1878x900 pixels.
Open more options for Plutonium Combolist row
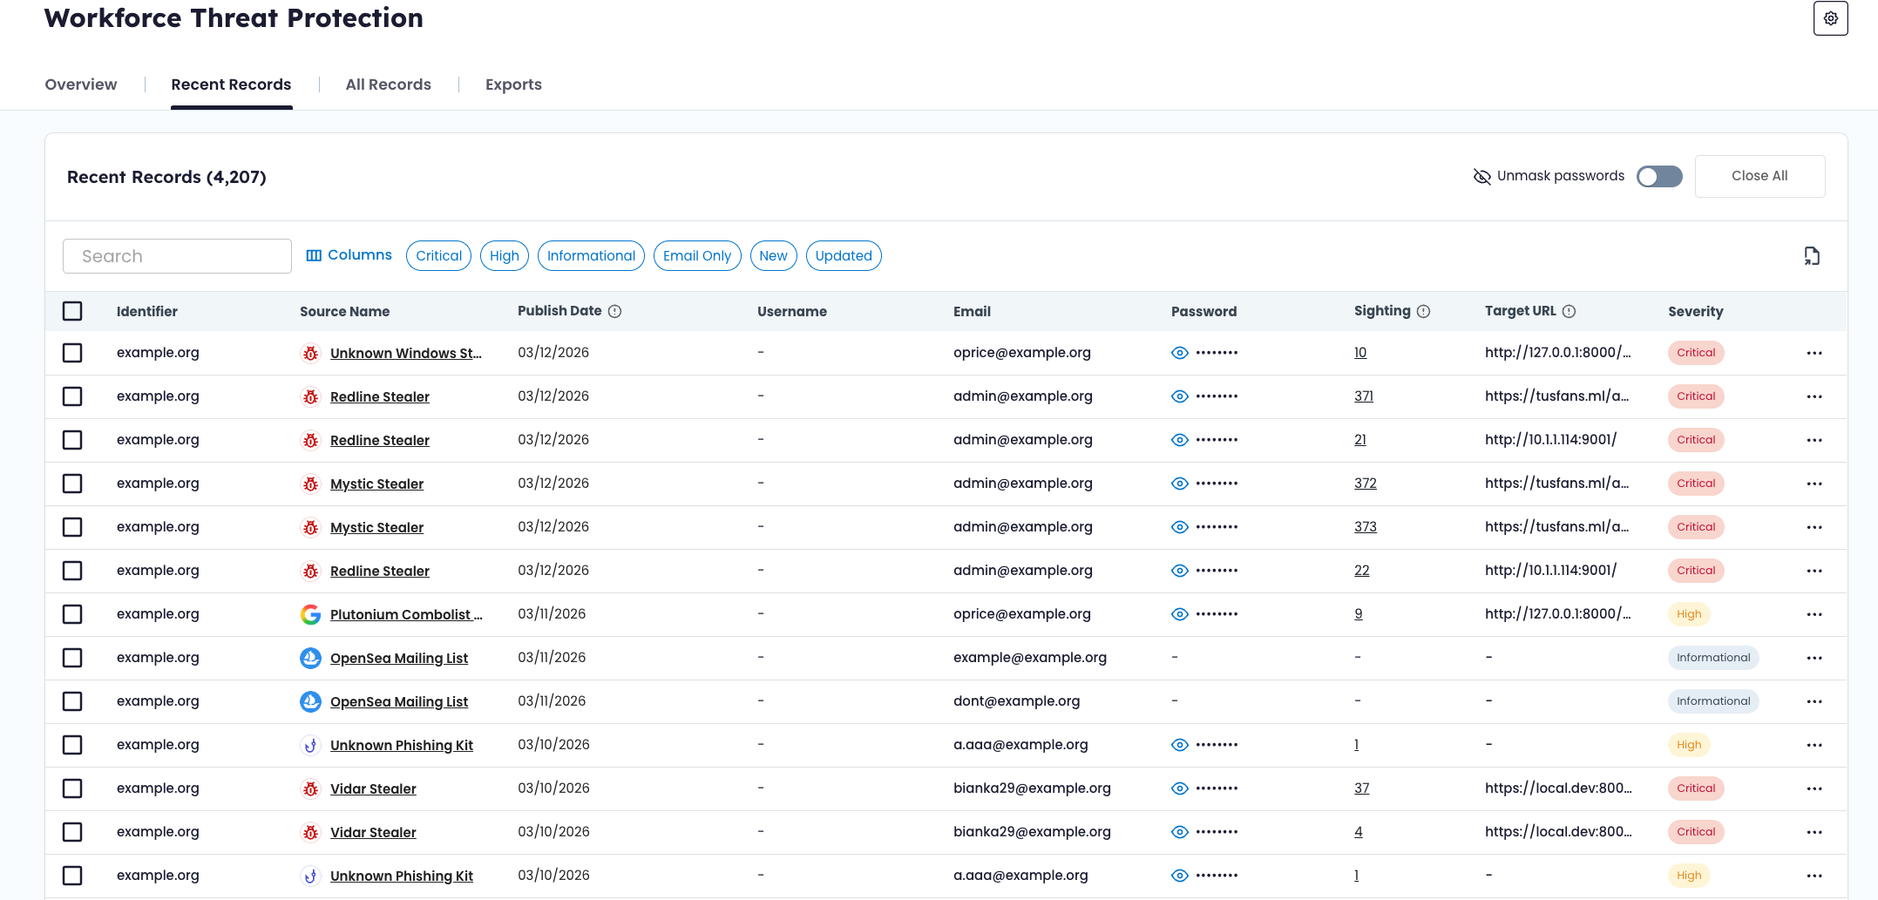coord(1814,615)
